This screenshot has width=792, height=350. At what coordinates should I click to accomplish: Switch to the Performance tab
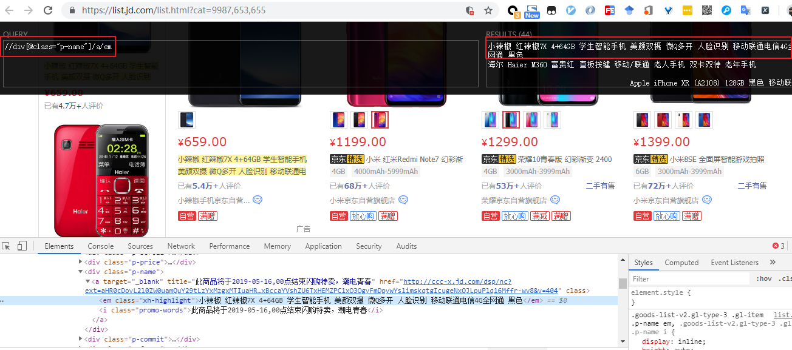230,246
